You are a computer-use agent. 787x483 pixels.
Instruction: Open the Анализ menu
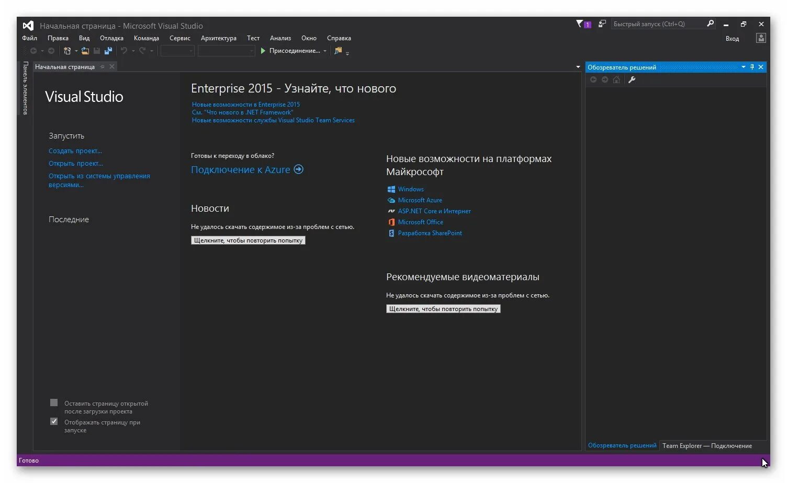coord(280,38)
